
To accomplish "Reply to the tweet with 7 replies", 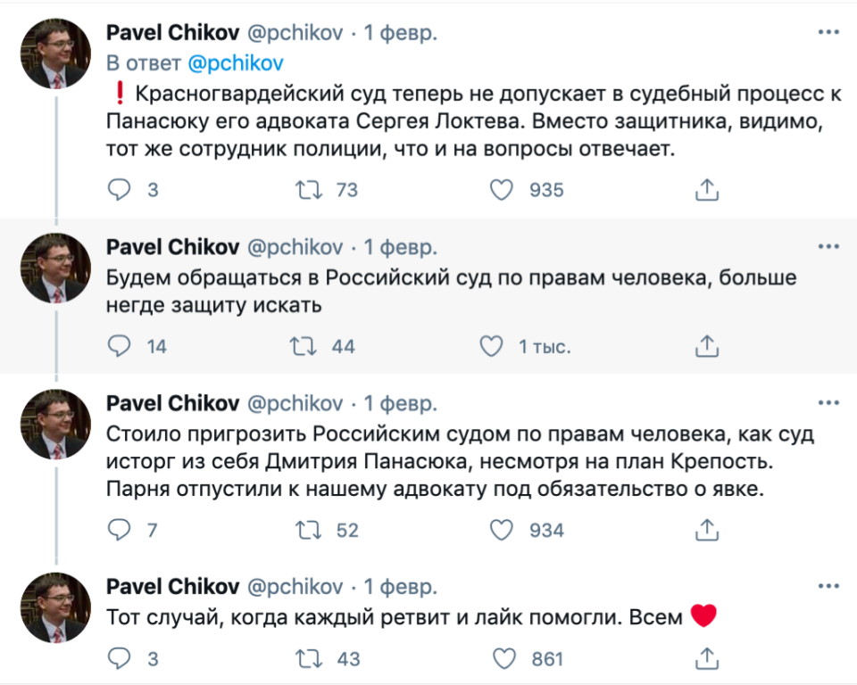I will [x=120, y=530].
